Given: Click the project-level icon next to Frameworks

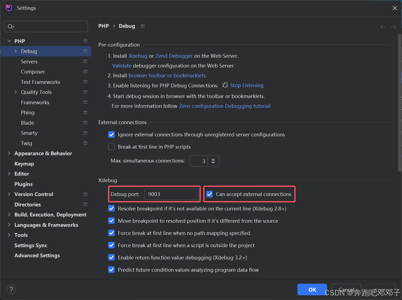Looking at the screenshot, I should (x=85, y=102).
